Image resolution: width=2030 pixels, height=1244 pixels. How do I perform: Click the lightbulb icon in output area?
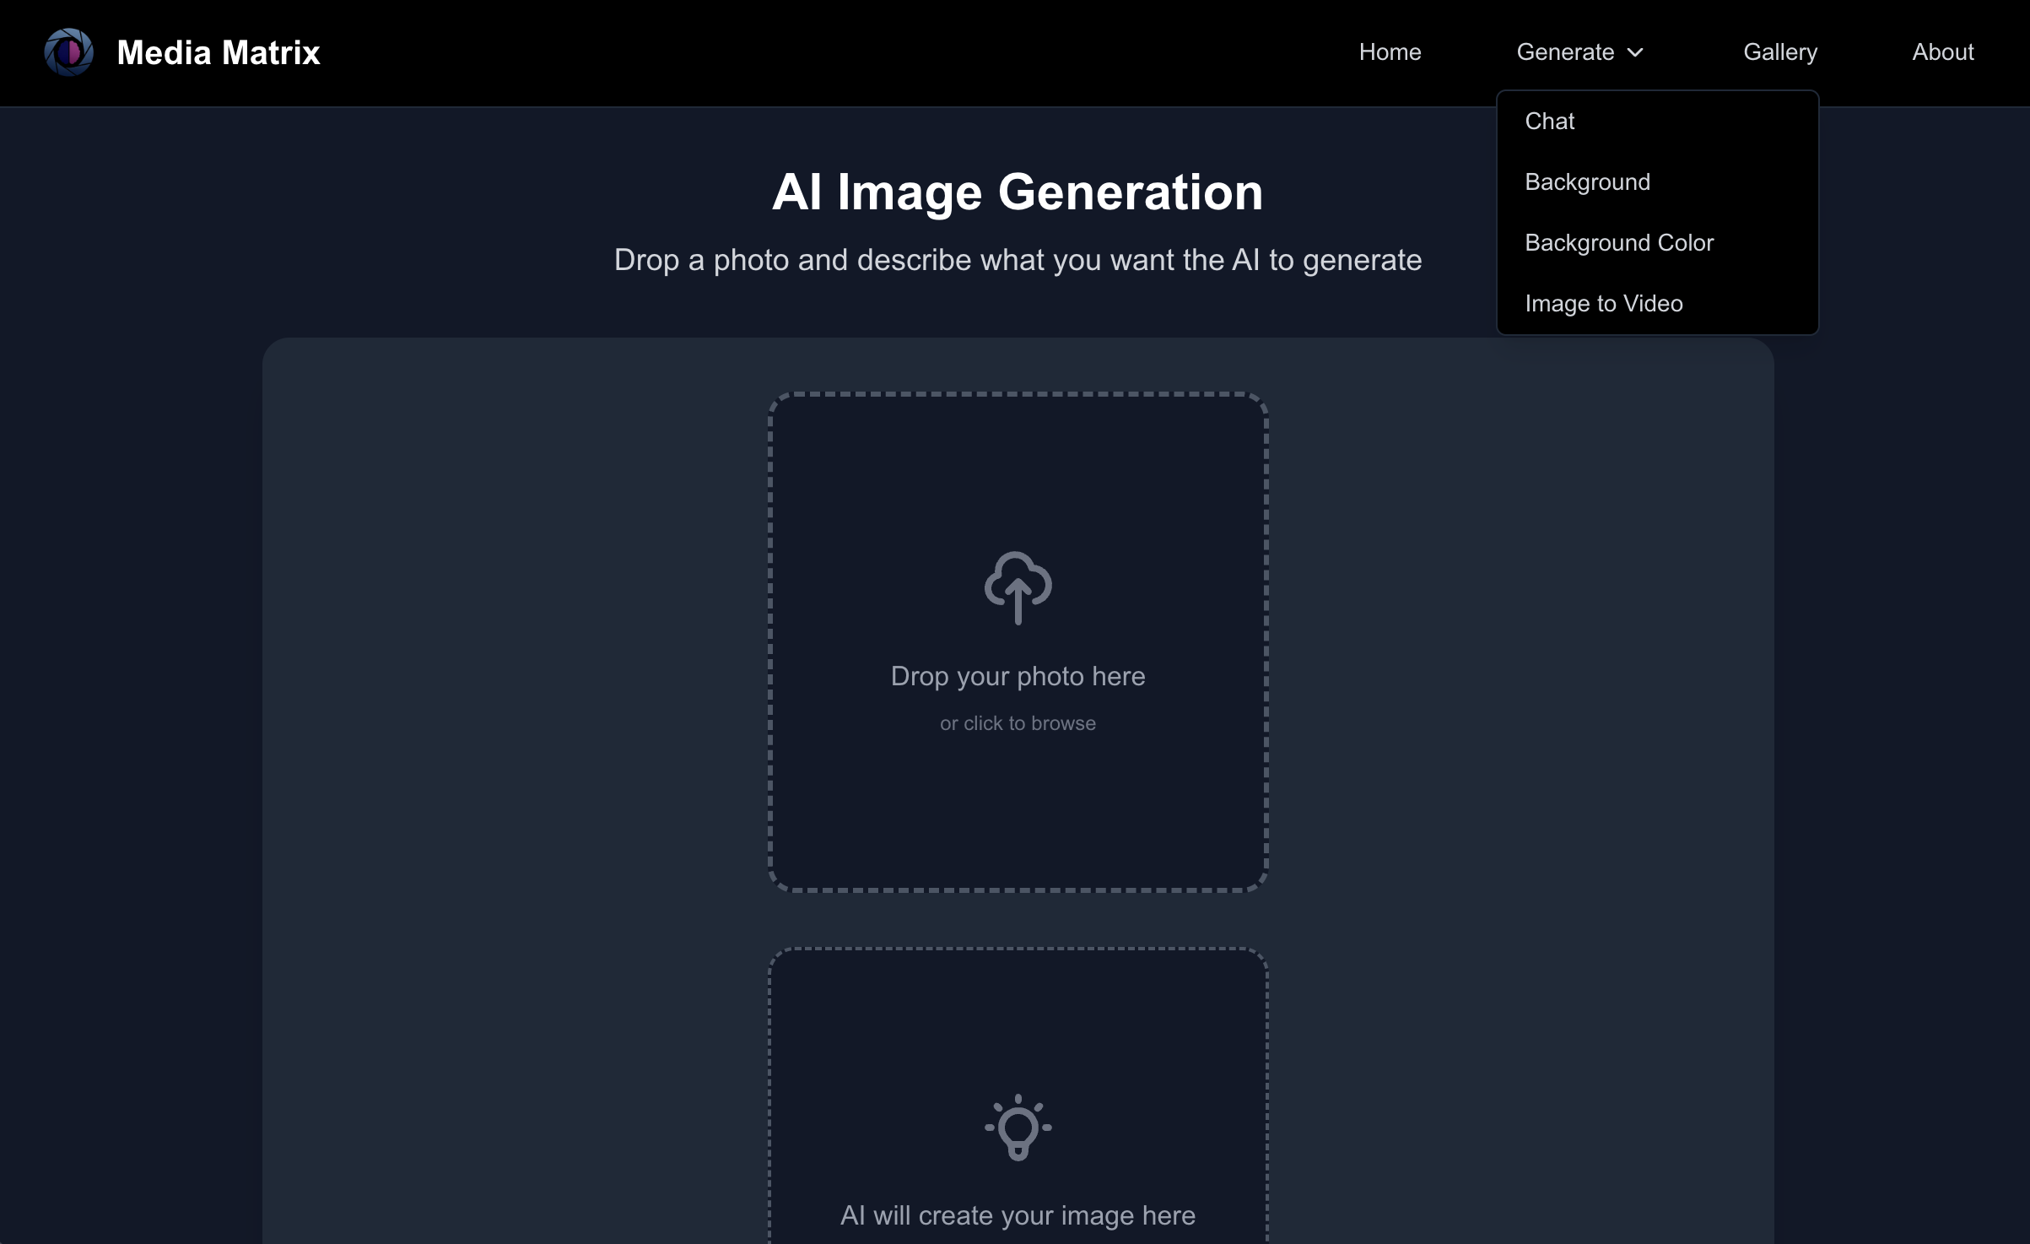(1018, 1128)
